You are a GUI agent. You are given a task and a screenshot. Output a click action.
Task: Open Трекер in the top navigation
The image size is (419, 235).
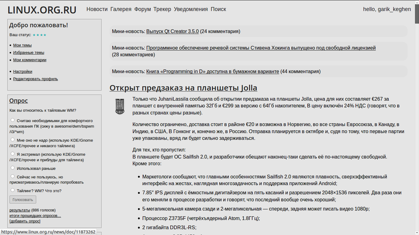[162, 9]
